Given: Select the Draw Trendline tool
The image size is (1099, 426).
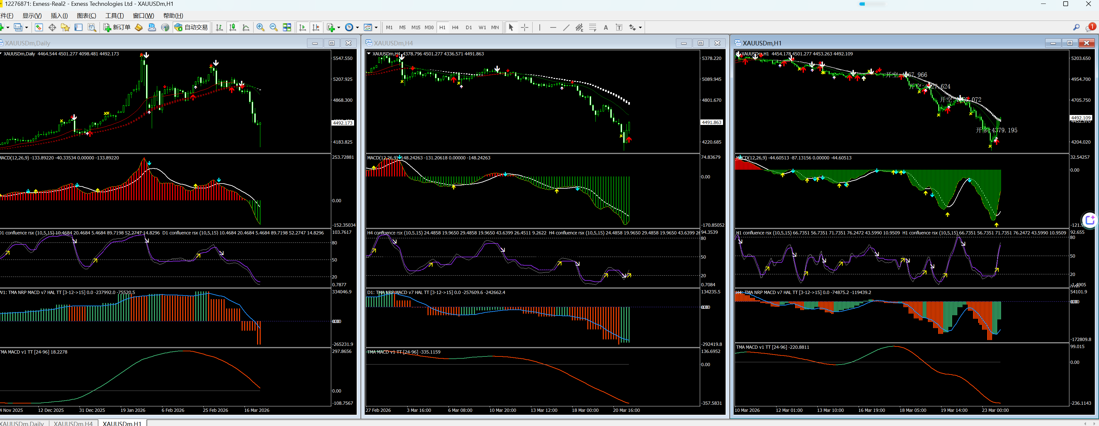Looking at the screenshot, I should pyautogui.click(x=566, y=27).
